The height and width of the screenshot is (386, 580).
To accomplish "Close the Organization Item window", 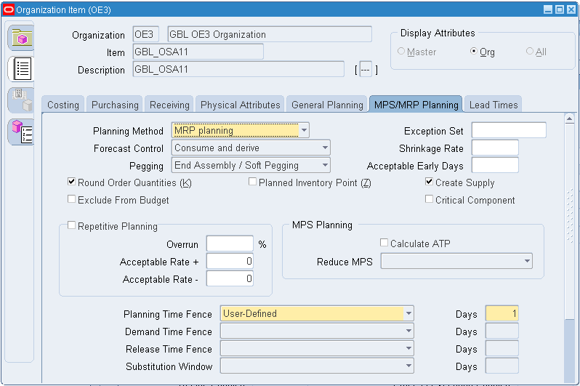I will [x=571, y=9].
